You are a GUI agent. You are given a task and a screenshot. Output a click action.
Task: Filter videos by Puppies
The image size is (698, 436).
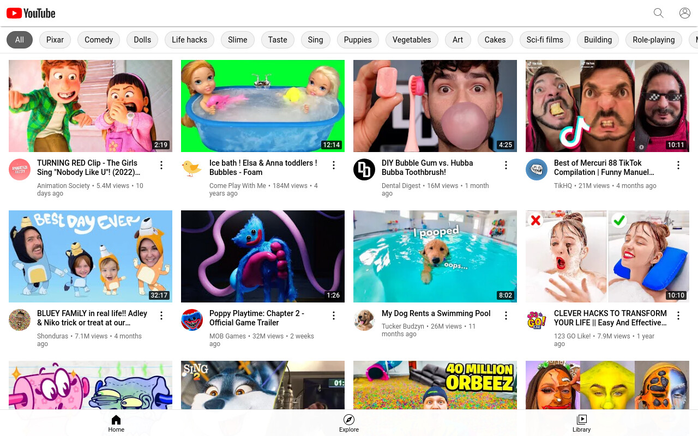click(358, 40)
